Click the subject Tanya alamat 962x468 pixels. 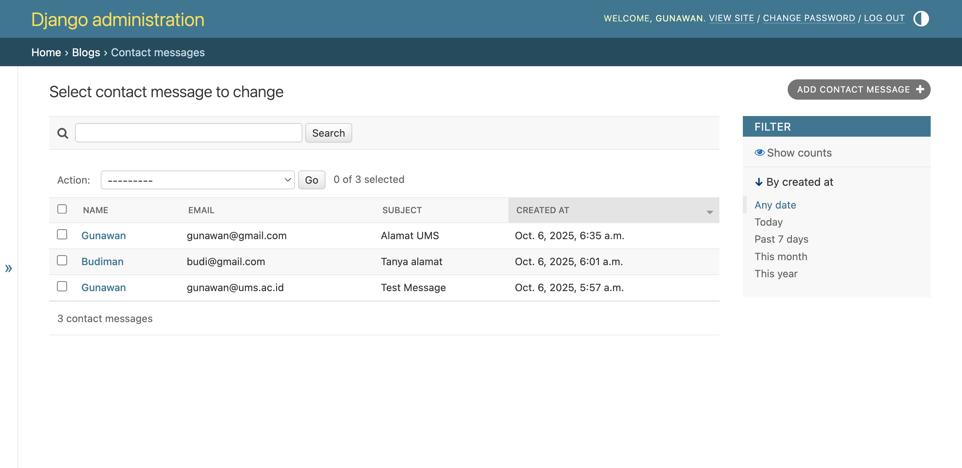[x=411, y=262]
